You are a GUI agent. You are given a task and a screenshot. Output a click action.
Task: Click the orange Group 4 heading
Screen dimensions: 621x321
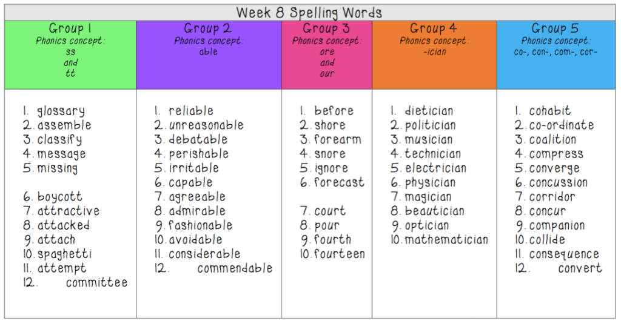point(434,28)
